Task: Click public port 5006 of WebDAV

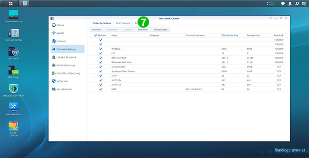Action: point(224,49)
